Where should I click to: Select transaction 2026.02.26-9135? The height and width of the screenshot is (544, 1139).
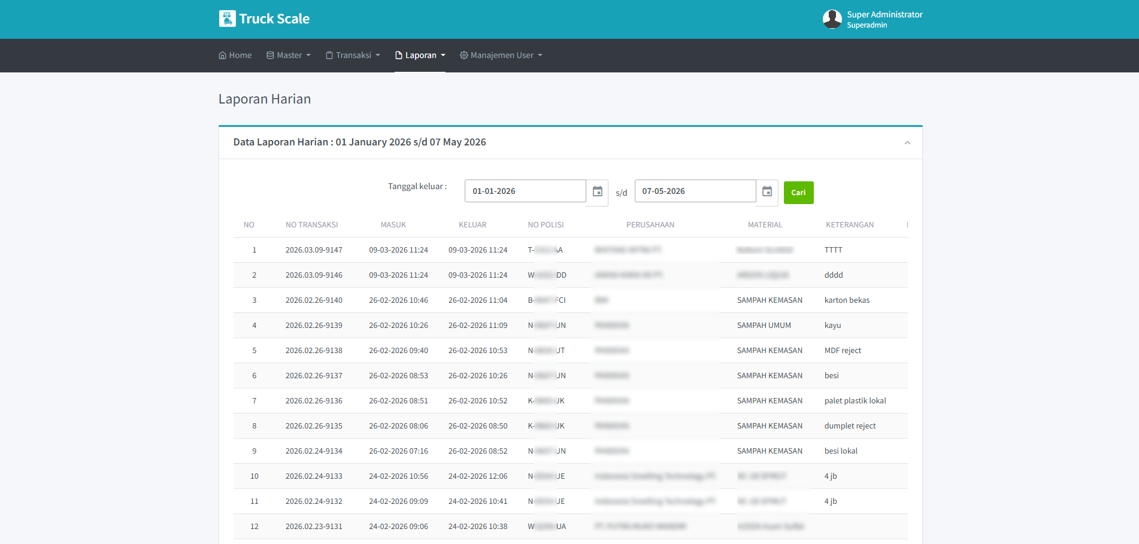314,426
